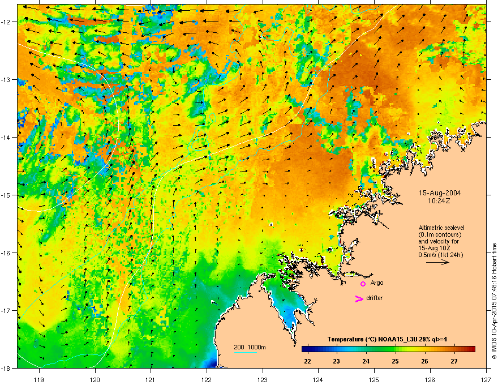The image size is (498, 385).
Task: Click the '0.5m/s (1kt 24h)' label
Action: click(440, 255)
